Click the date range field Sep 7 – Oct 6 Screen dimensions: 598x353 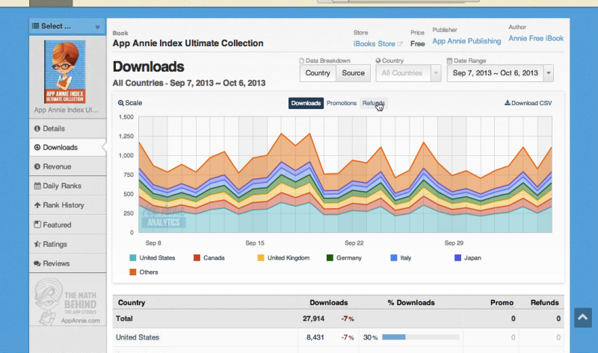495,73
